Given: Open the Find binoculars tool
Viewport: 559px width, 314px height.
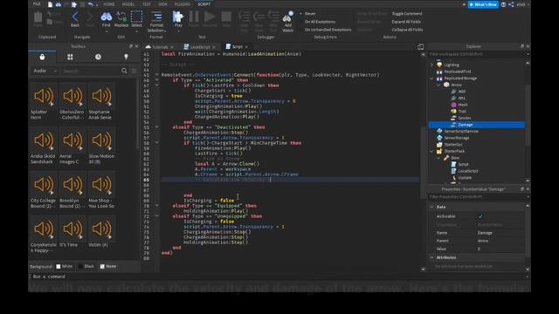Looking at the screenshot, I should pyautogui.click(x=107, y=17).
